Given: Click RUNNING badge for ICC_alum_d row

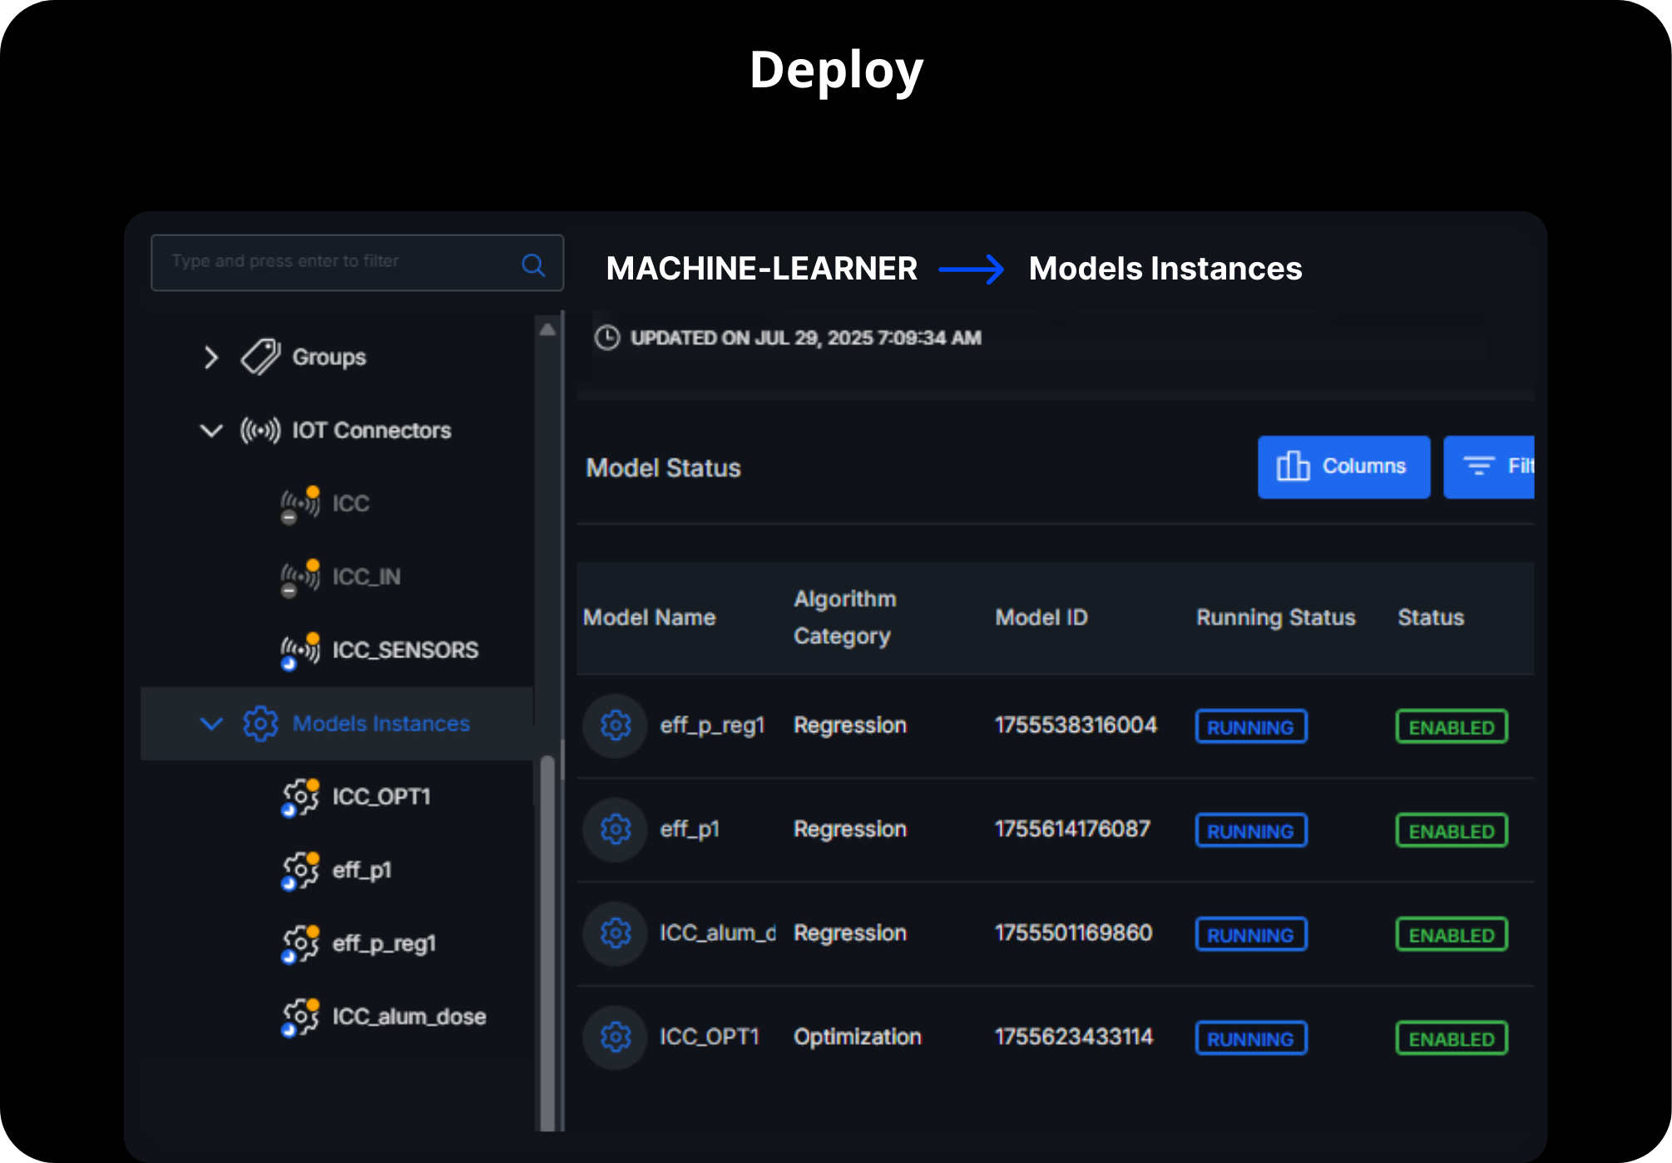Looking at the screenshot, I should point(1251,934).
